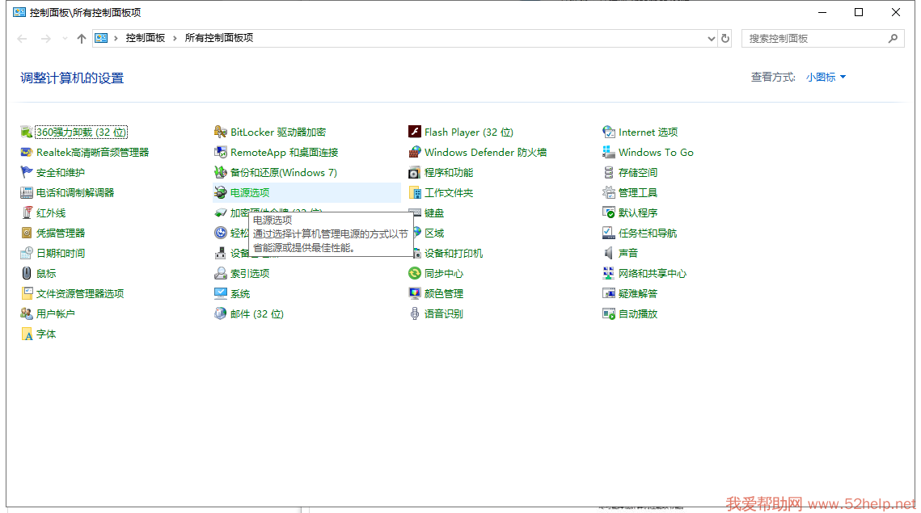Open the 字体 fonts icon

point(27,334)
